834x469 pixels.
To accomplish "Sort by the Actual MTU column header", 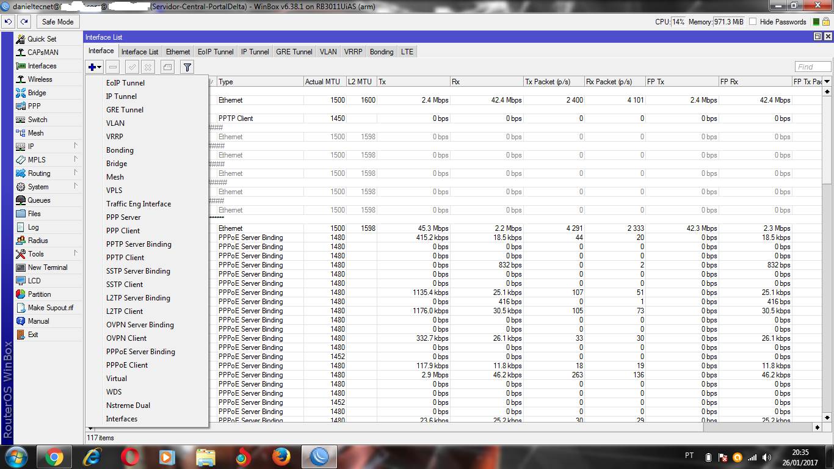I will click(325, 82).
